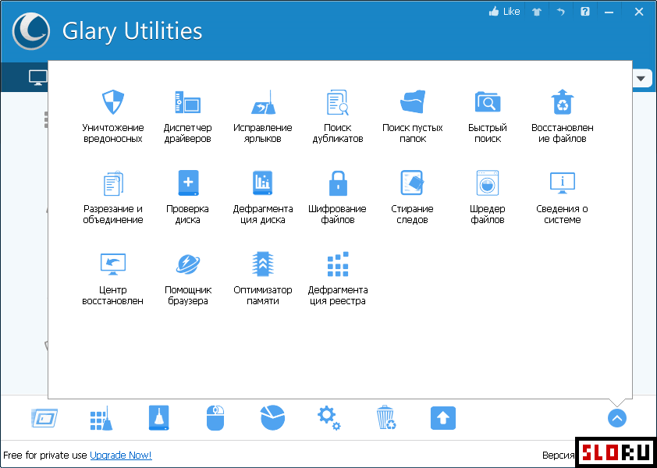Open dropdown arrow at right of tab bar
This screenshot has height=468, width=657.
[641, 78]
